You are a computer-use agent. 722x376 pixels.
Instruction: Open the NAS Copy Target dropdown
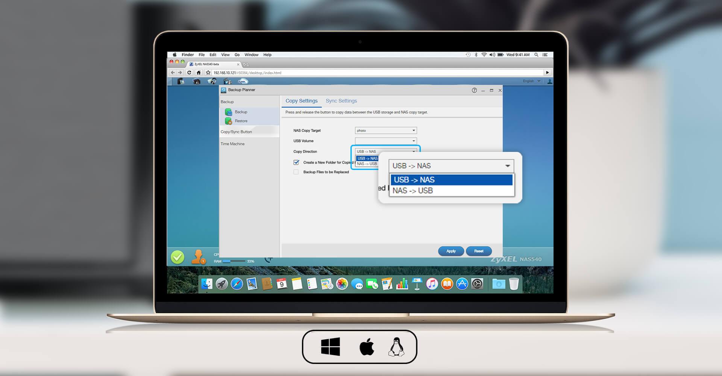[x=385, y=130]
